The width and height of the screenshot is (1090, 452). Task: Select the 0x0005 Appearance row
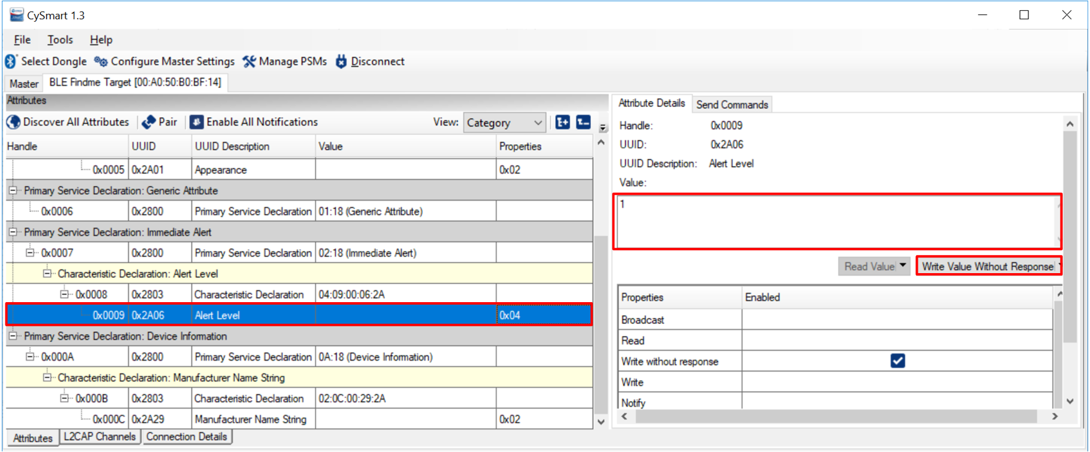tap(299, 170)
